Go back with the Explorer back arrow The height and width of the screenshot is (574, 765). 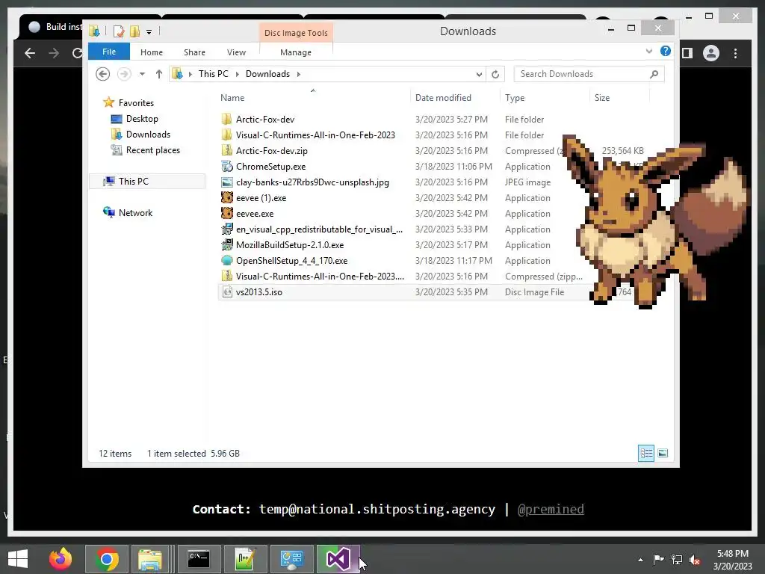tap(102, 74)
